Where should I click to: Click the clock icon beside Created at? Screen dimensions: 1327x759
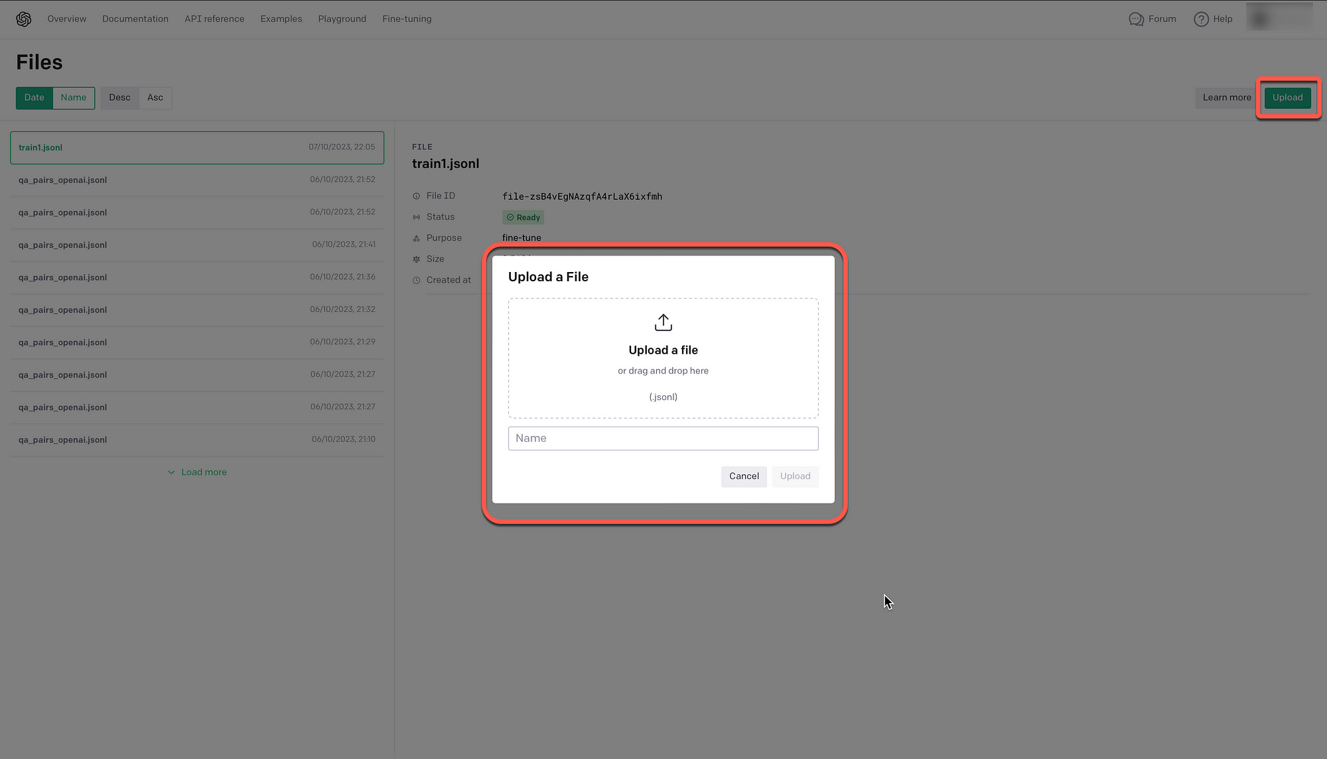tap(416, 279)
